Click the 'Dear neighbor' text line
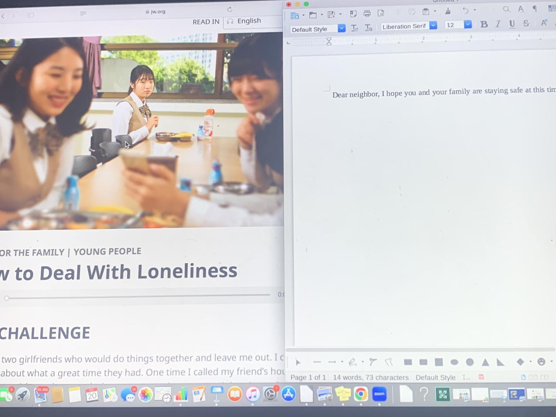 [444, 92]
